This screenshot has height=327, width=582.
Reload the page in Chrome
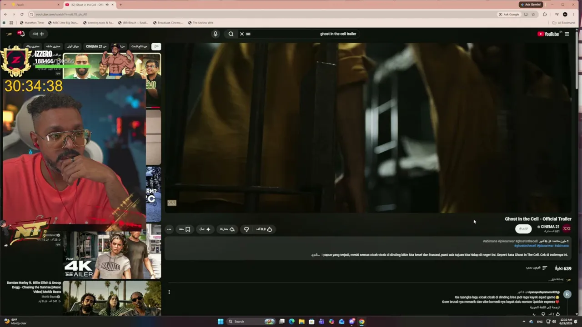point(22,14)
